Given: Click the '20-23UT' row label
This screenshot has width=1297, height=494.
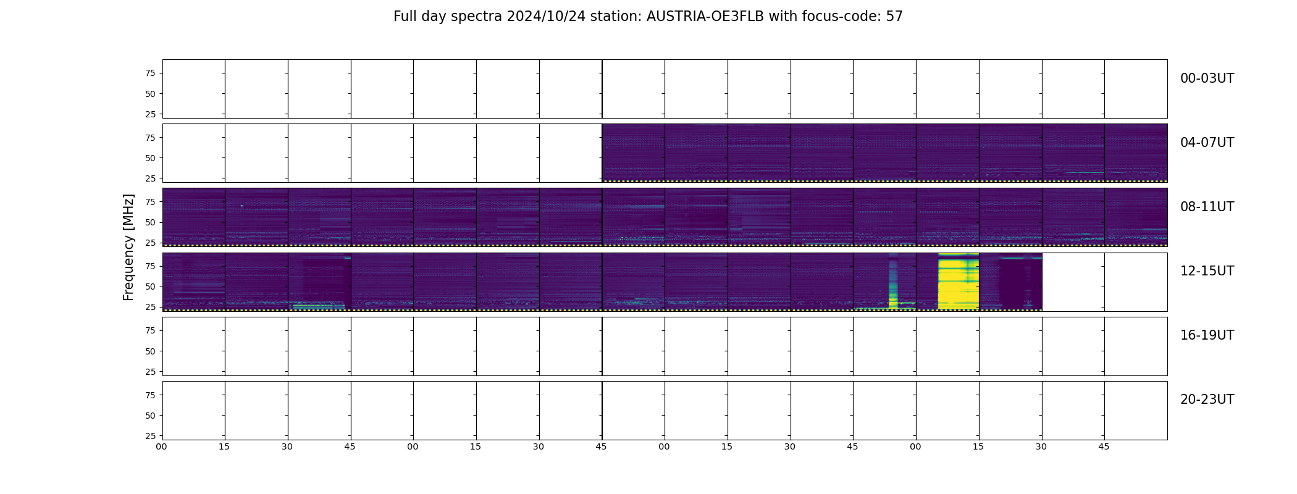Looking at the screenshot, I should click(1207, 400).
